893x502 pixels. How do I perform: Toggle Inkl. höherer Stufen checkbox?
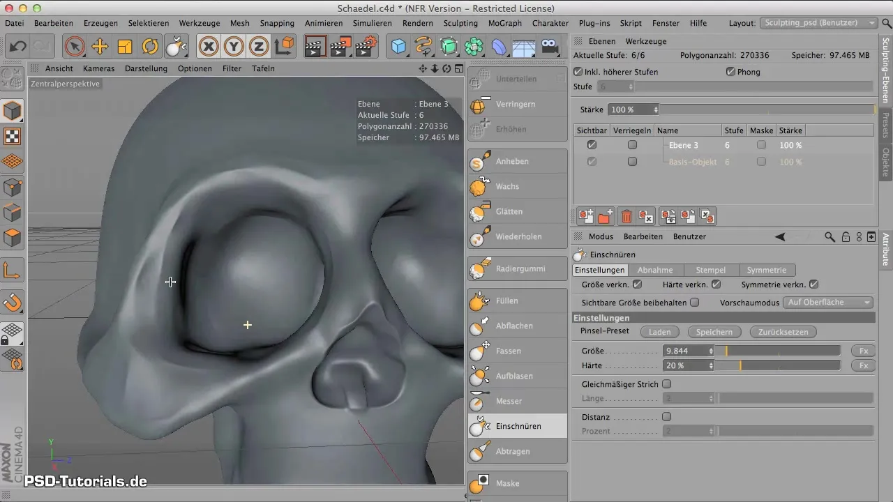pos(578,72)
